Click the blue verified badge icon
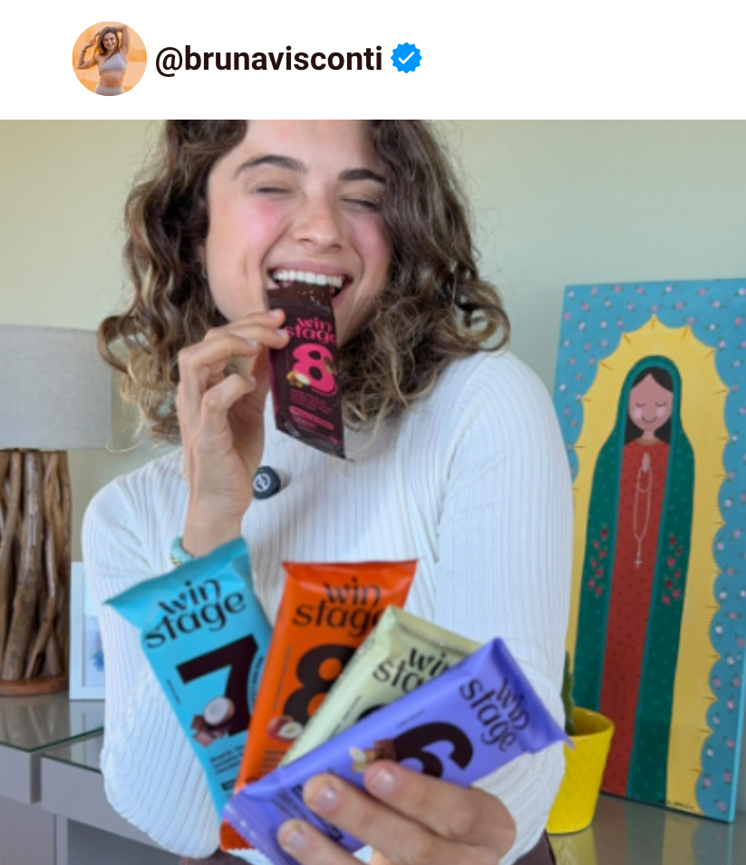This screenshot has height=865, width=746. (406, 58)
